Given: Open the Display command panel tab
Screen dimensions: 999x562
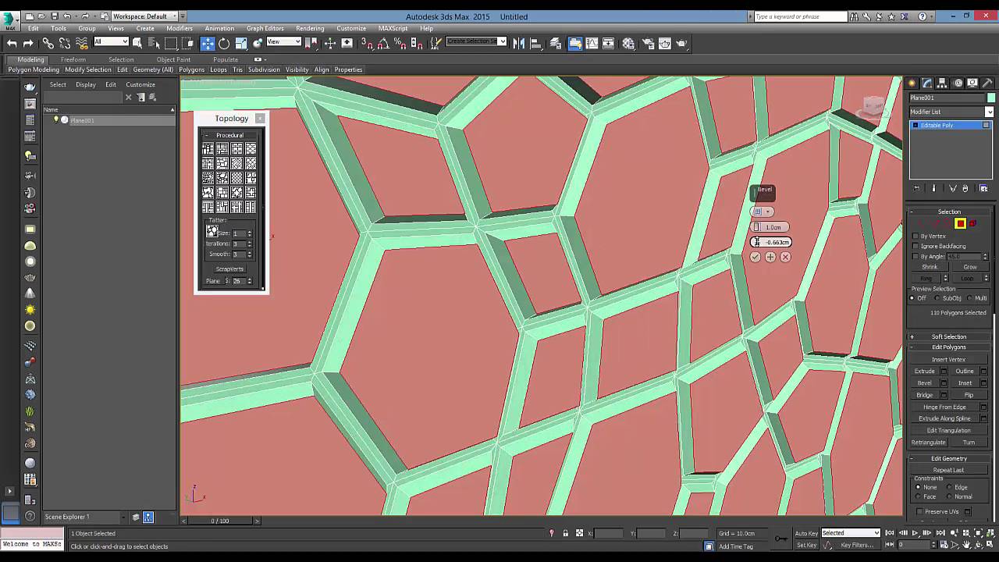Looking at the screenshot, I should tap(972, 83).
